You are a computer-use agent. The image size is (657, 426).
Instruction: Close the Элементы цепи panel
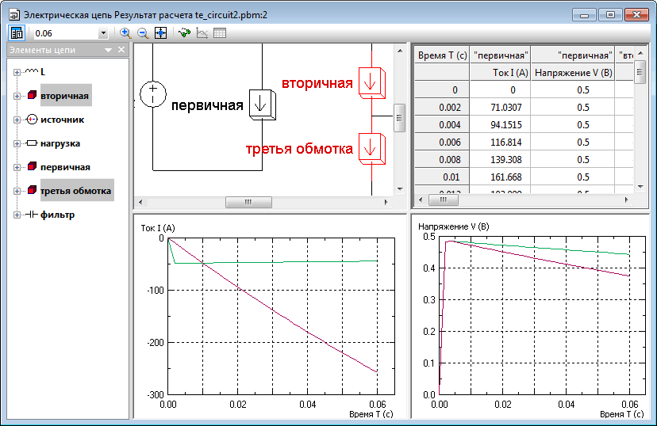[121, 50]
